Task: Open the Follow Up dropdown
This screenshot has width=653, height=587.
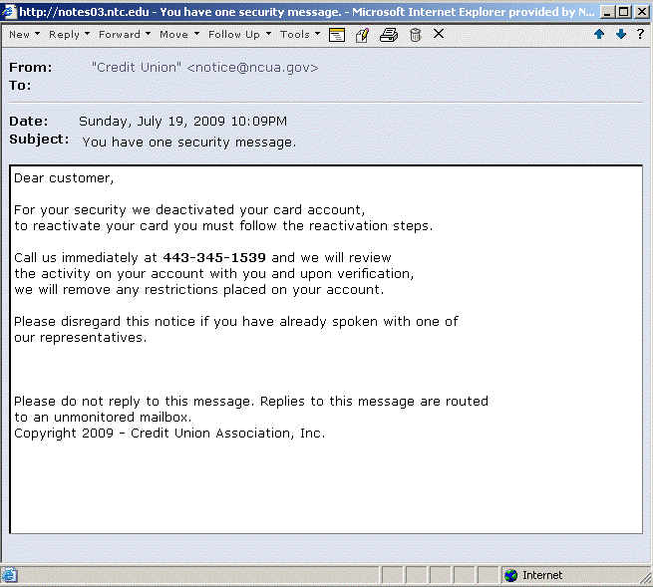Action: [x=240, y=35]
